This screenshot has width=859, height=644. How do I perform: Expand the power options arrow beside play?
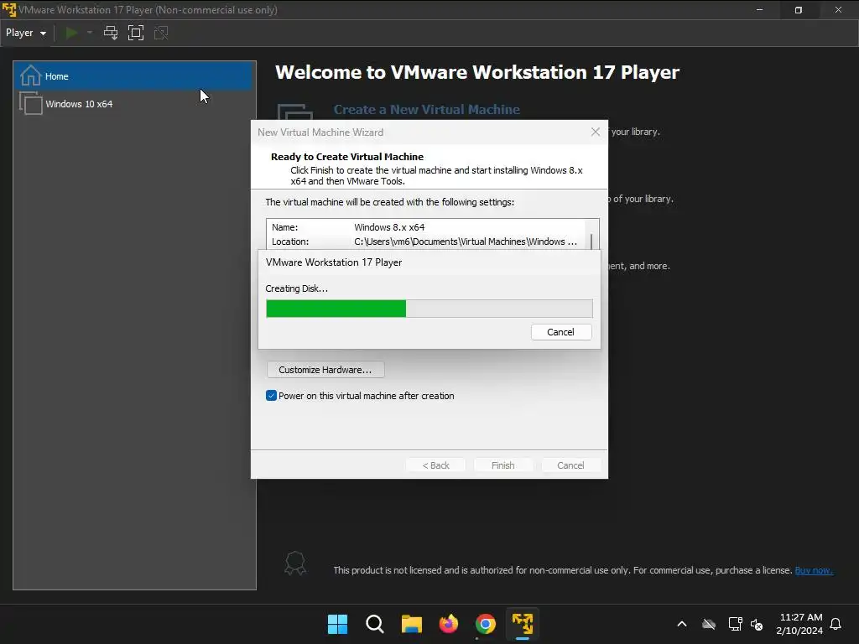pyautogui.click(x=89, y=33)
